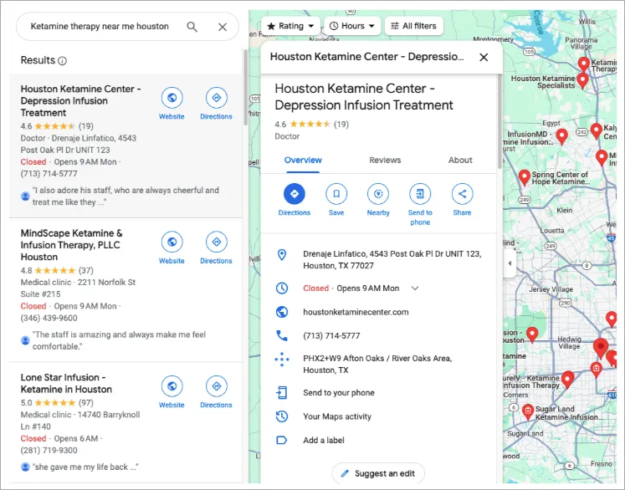The height and width of the screenshot is (490, 625).
Task: Open the Hours filter dropdown
Action: point(352,26)
